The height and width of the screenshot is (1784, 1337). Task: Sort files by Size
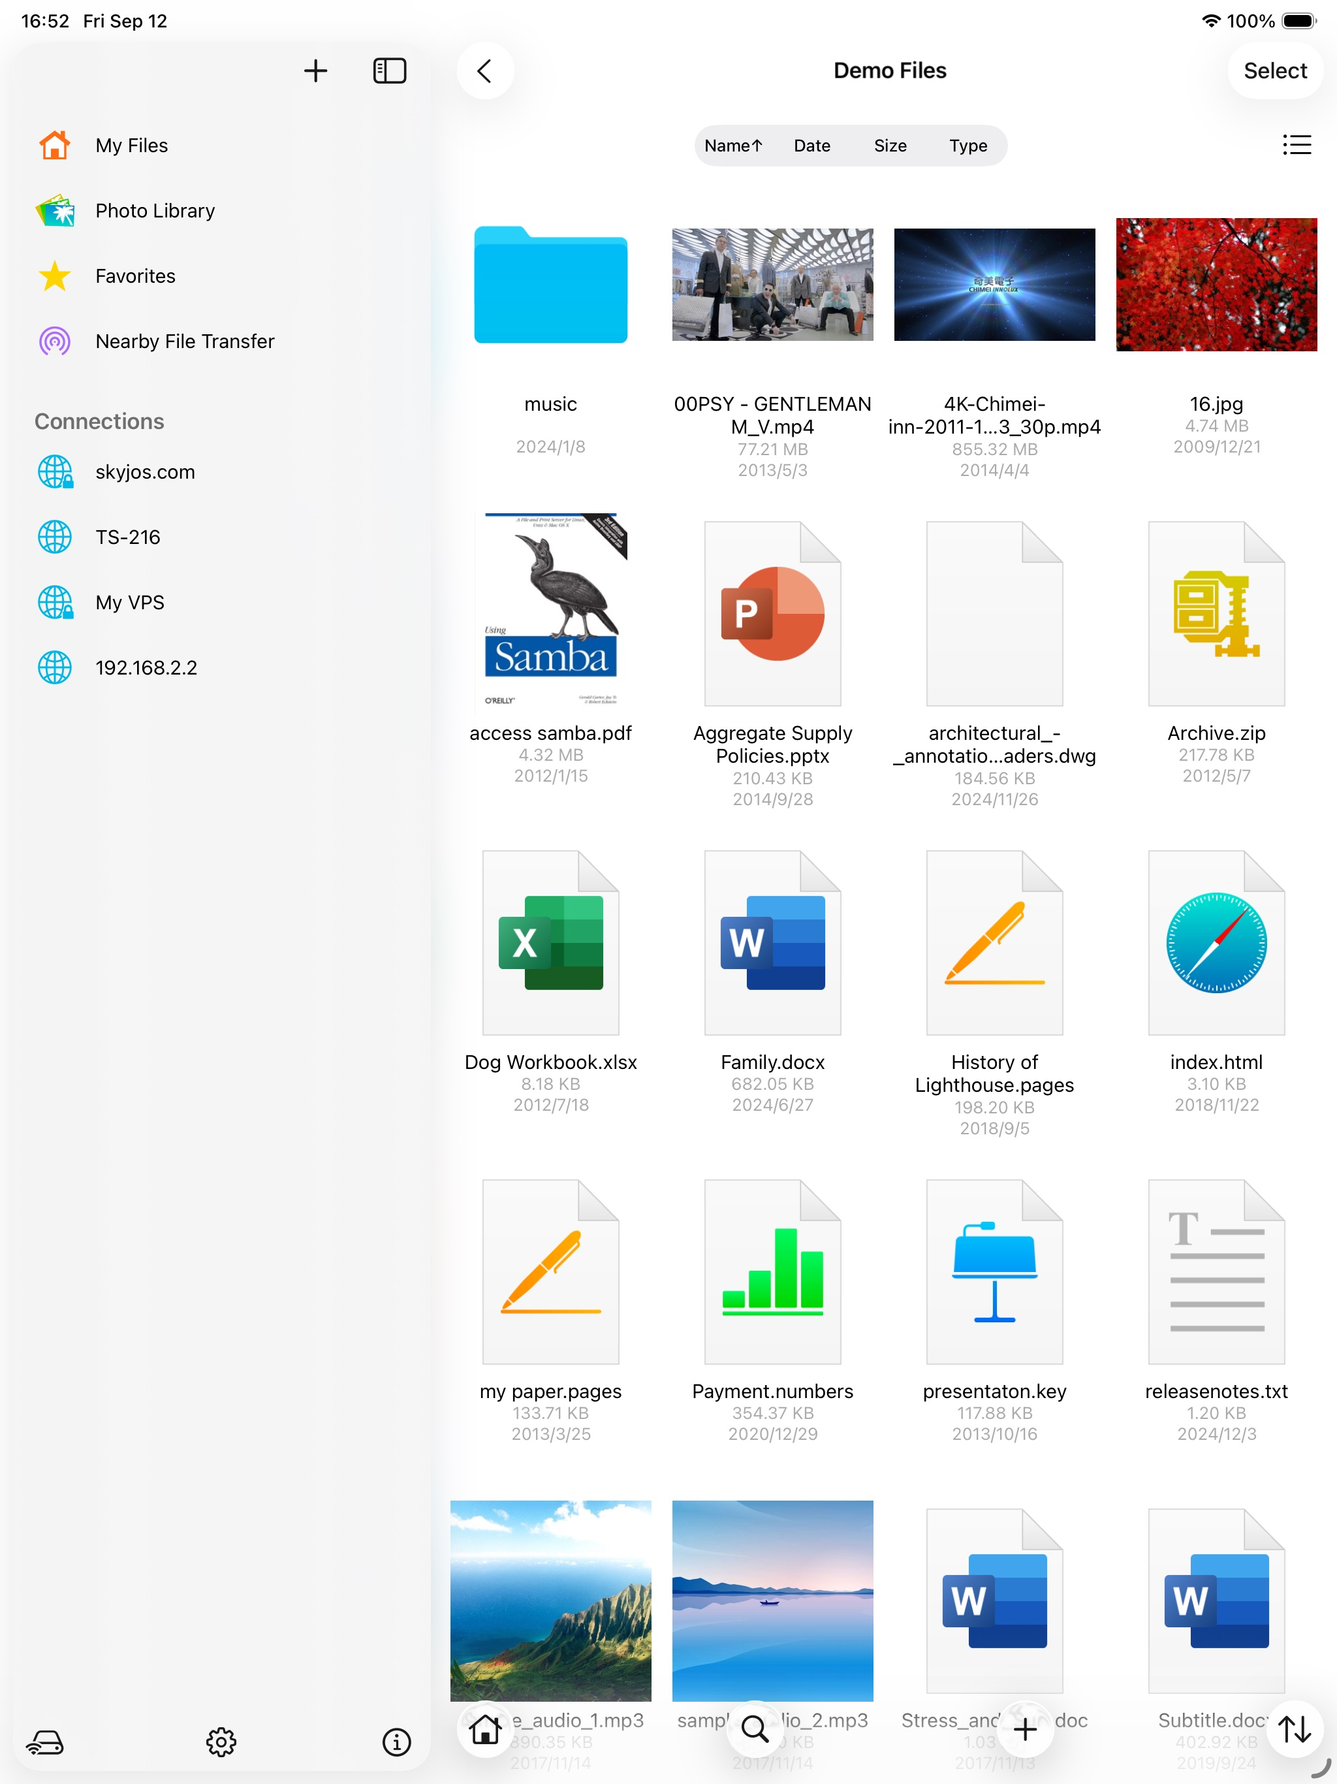pos(889,145)
